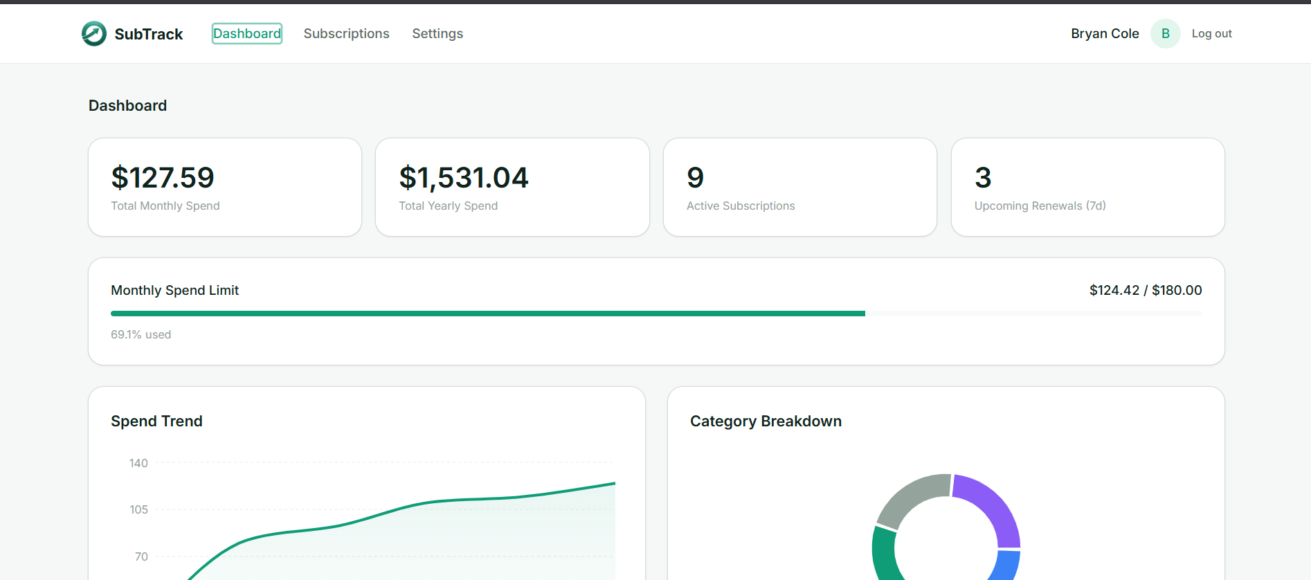
Task: Click the Bryan Cole avatar circle
Action: tap(1166, 33)
